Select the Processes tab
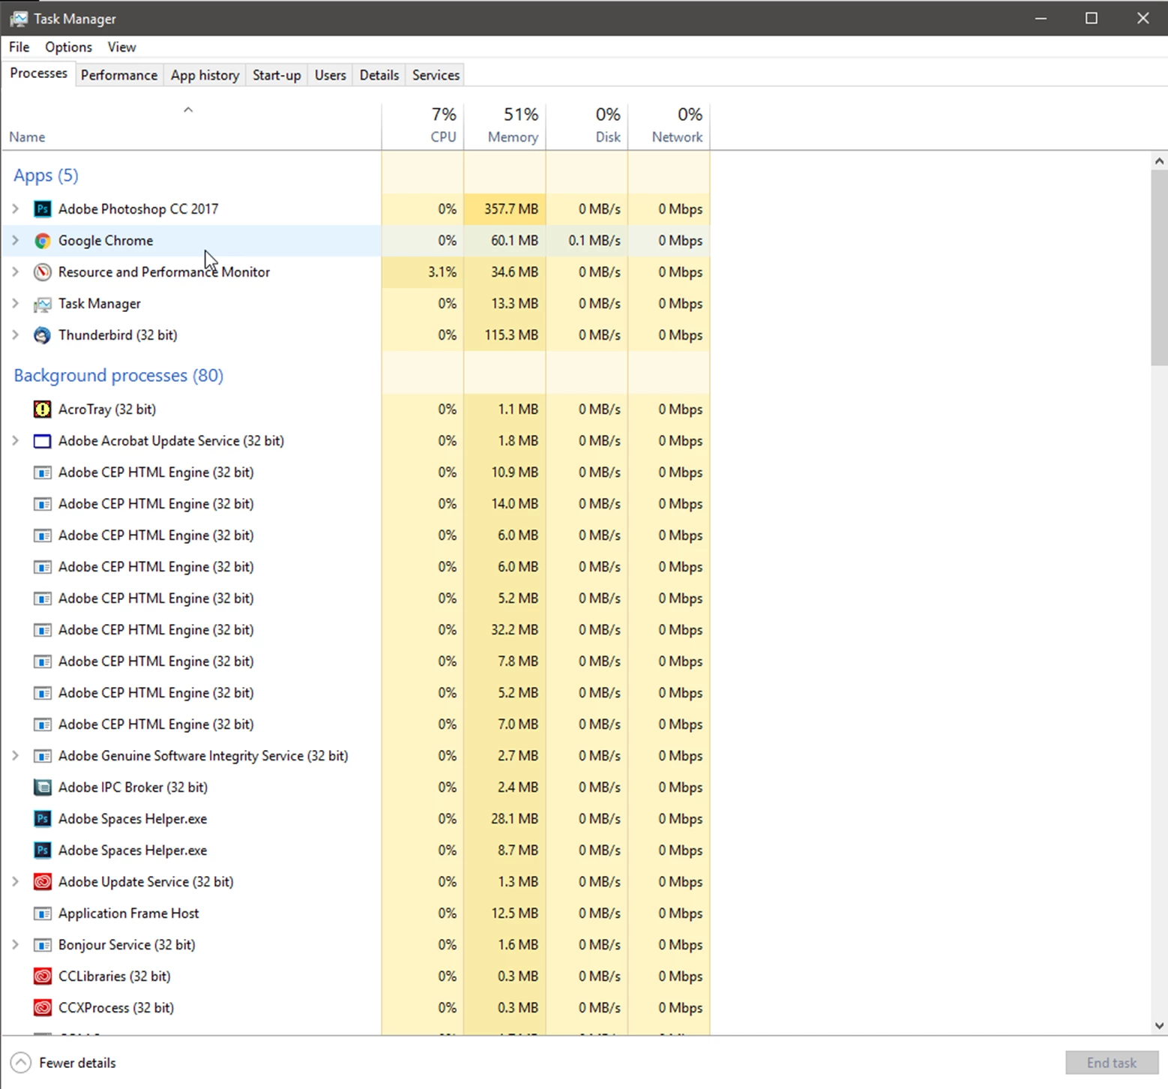The image size is (1168, 1089). pyautogui.click(x=38, y=73)
